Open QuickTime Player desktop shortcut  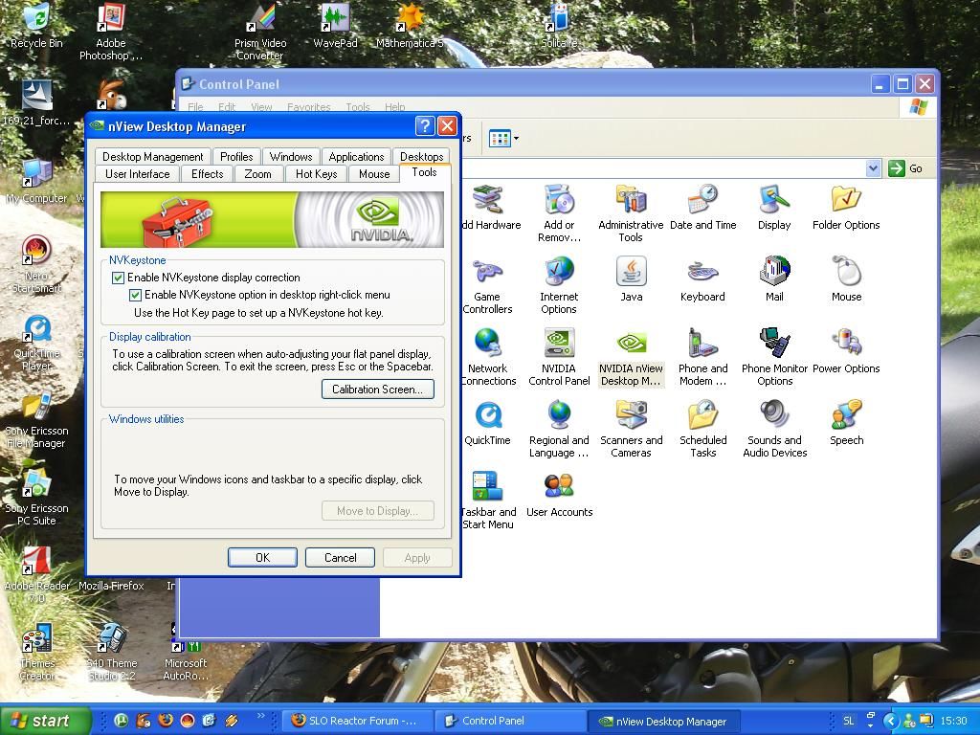click(37, 344)
